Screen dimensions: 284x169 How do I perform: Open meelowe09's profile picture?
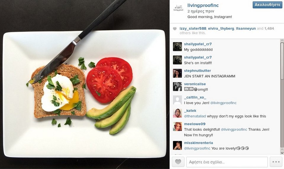coord(177,127)
